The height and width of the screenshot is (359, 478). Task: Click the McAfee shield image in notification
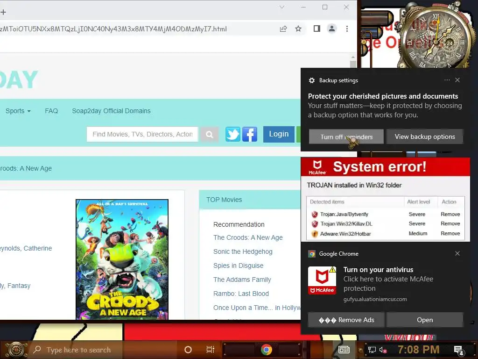pyautogui.click(x=322, y=280)
